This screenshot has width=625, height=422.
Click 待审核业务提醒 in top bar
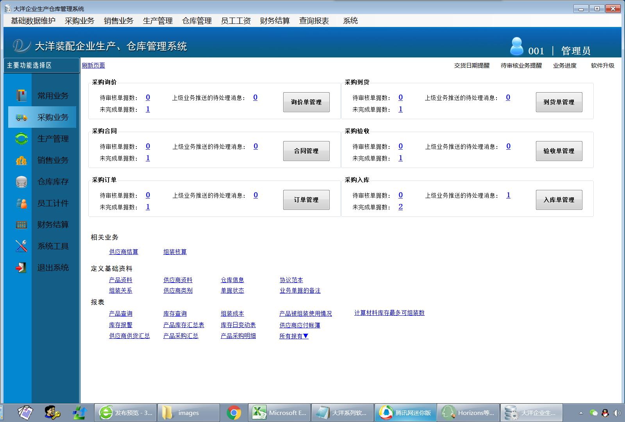(521, 65)
